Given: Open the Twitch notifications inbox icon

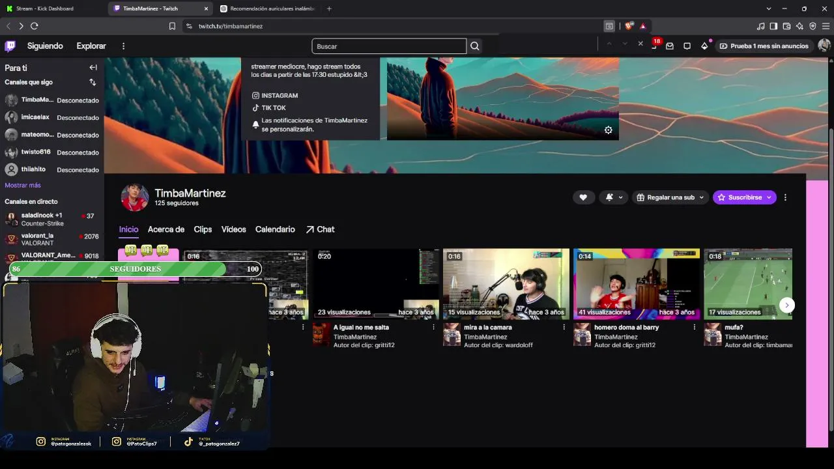Looking at the screenshot, I should [670, 46].
